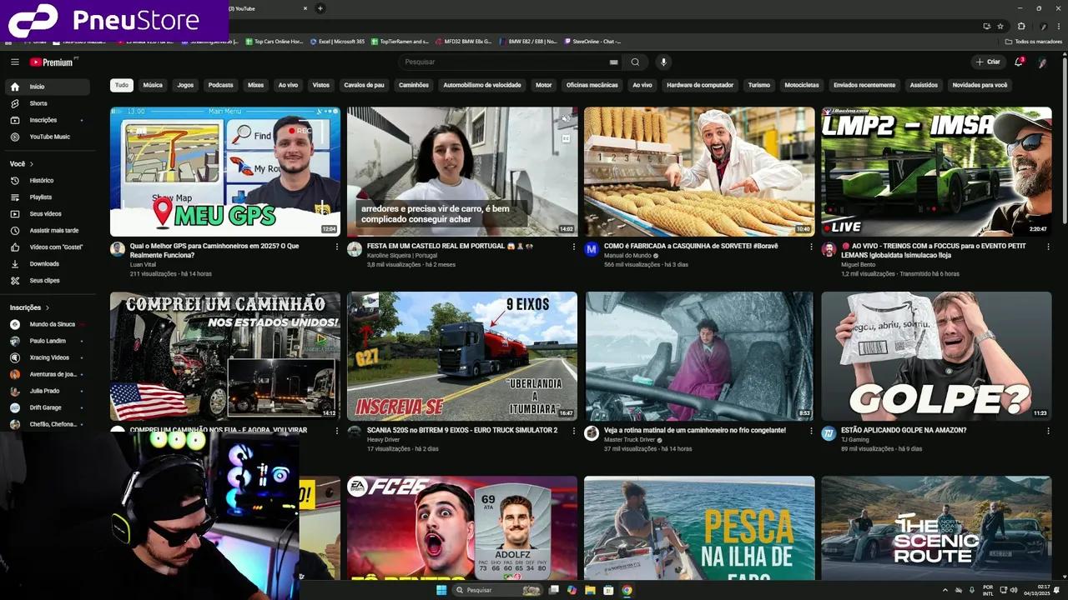Toggle the 'Ao vivo' chip after Mixes
The width and height of the screenshot is (1068, 600).
(x=288, y=85)
